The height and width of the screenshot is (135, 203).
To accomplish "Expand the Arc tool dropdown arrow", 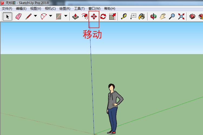I will 51,16.
